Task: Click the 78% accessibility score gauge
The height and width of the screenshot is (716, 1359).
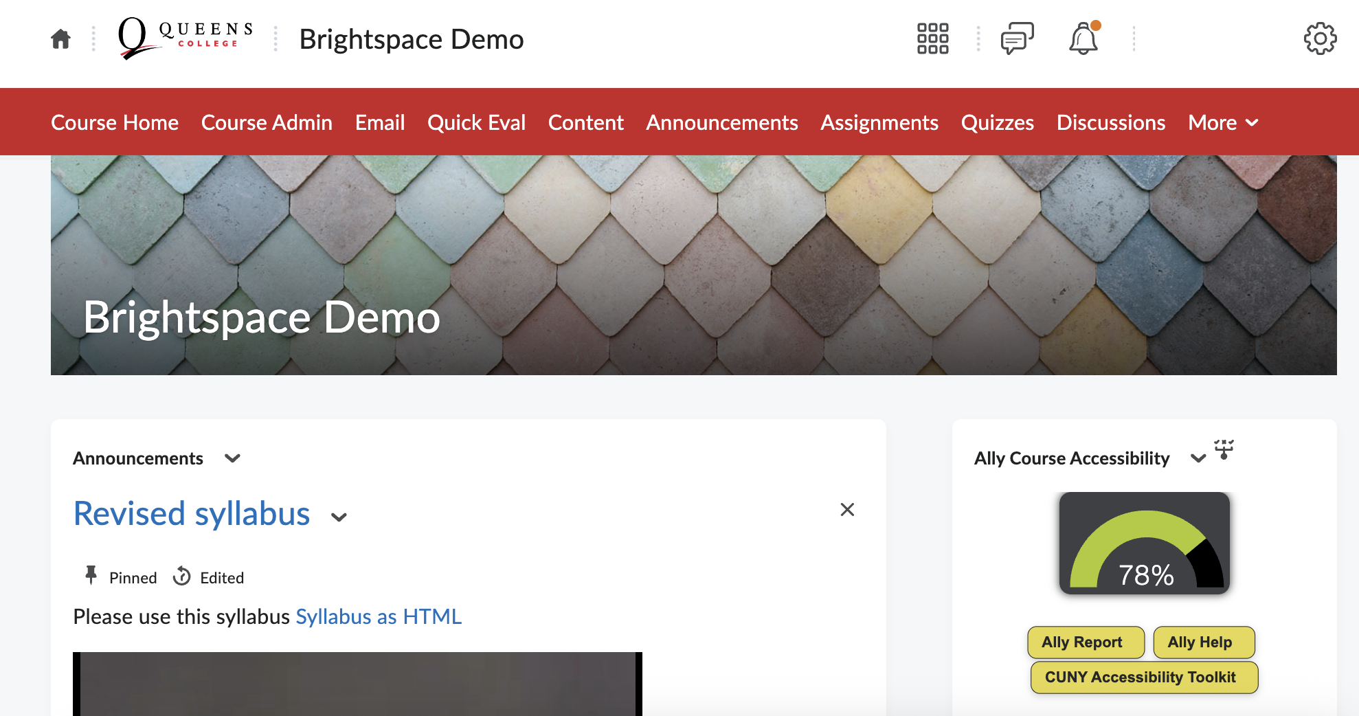Action: coord(1144,543)
